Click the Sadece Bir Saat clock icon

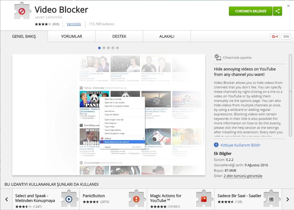pyautogui.click(x=271, y=199)
